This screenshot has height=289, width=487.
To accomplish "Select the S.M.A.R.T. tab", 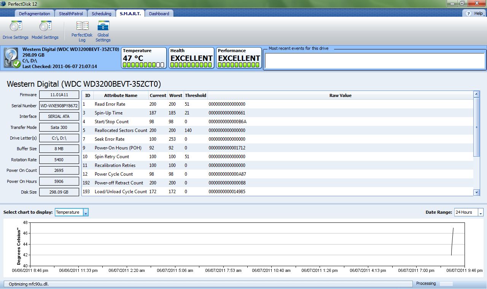I will pos(130,14).
